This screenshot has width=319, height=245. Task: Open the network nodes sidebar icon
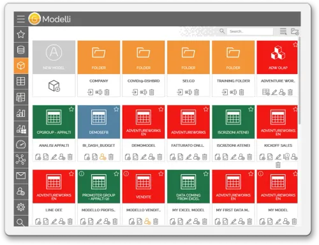21,160
